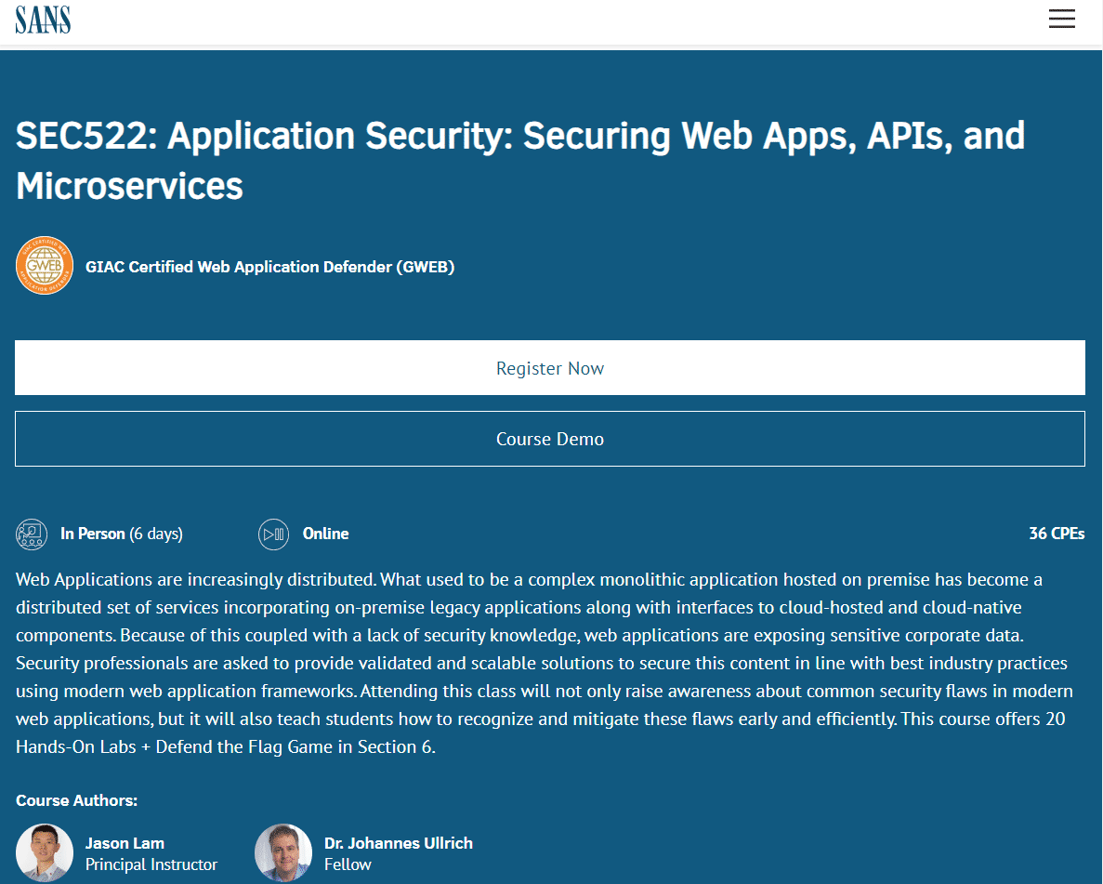The height and width of the screenshot is (884, 1103).
Task: Click Fellow title under Johannes Ullrich
Action: pyautogui.click(x=348, y=864)
